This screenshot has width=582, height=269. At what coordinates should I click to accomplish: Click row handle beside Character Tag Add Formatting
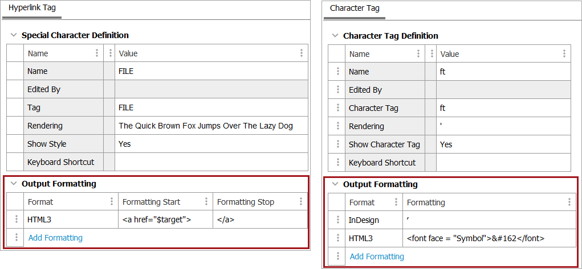click(x=337, y=256)
